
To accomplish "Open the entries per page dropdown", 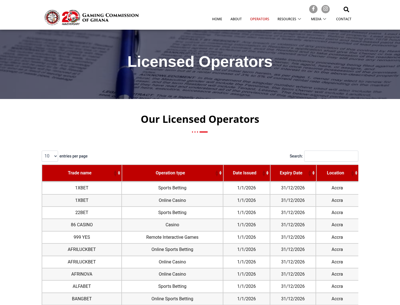I will 50,156.
